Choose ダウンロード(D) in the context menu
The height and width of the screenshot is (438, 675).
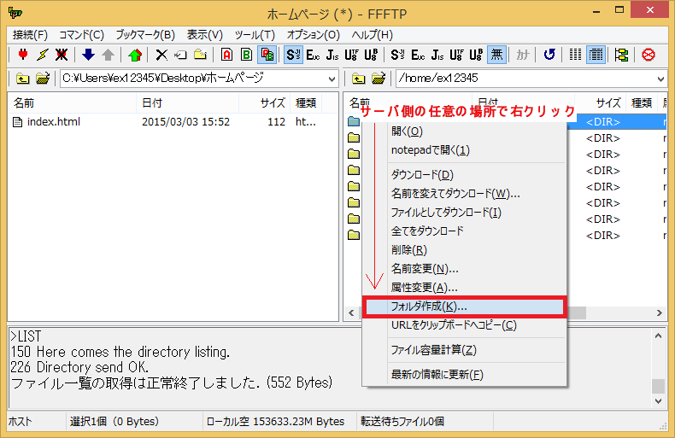click(x=422, y=175)
